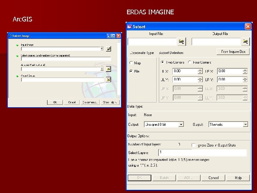Open Input File browser in ERDAS Subset
This screenshot has height=193, width=257.
[182, 41]
